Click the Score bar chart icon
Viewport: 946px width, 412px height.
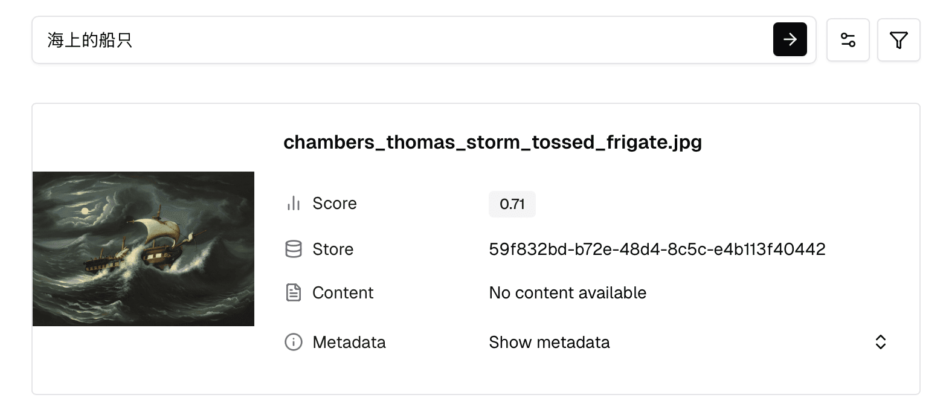click(293, 204)
